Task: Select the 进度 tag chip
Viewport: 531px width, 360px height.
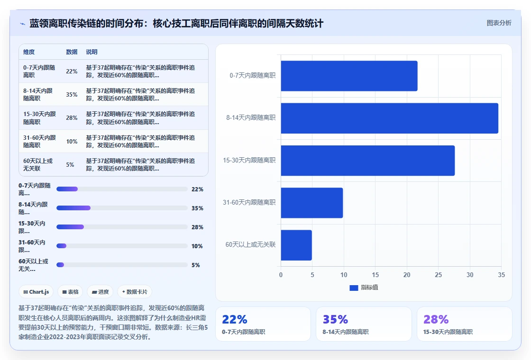Action: click(100, 292)
